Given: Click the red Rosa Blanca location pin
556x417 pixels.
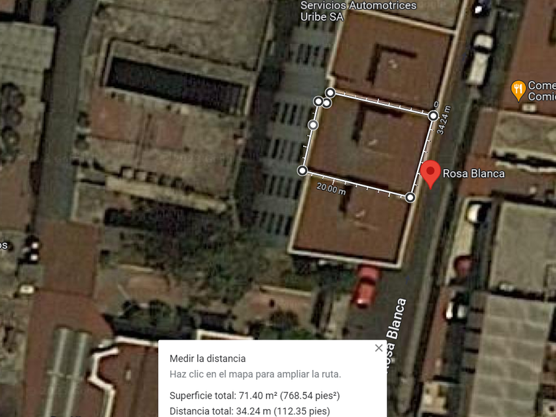Looking at the screenshot, I should tap(430, 173).
